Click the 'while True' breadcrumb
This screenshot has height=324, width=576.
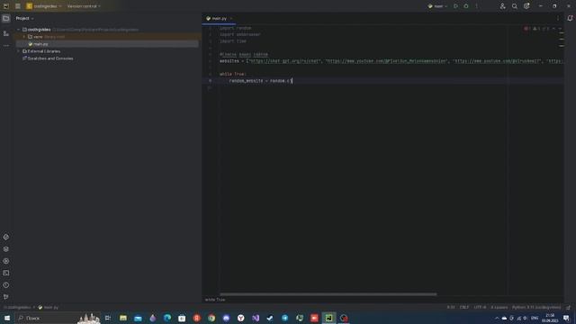coord(215,300)
